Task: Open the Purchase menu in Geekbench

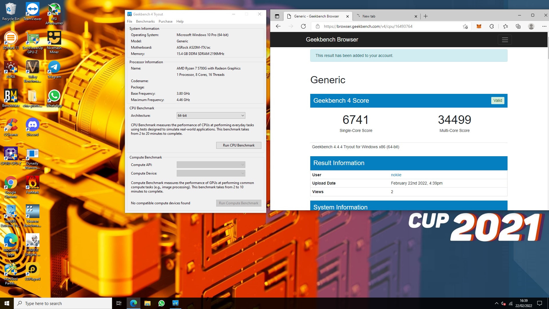Action: tap(166, 21)
